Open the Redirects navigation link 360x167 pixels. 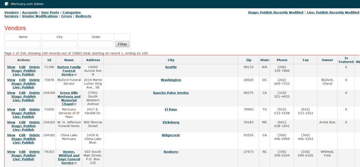83,16
